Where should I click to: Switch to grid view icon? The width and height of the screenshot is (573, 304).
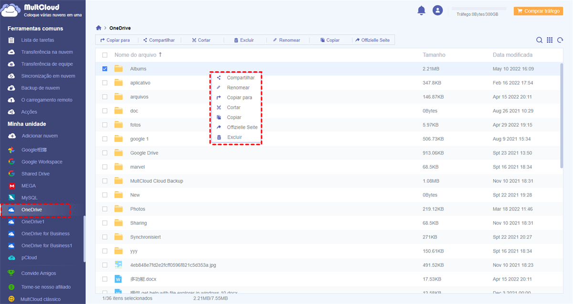tap(550, 40)
